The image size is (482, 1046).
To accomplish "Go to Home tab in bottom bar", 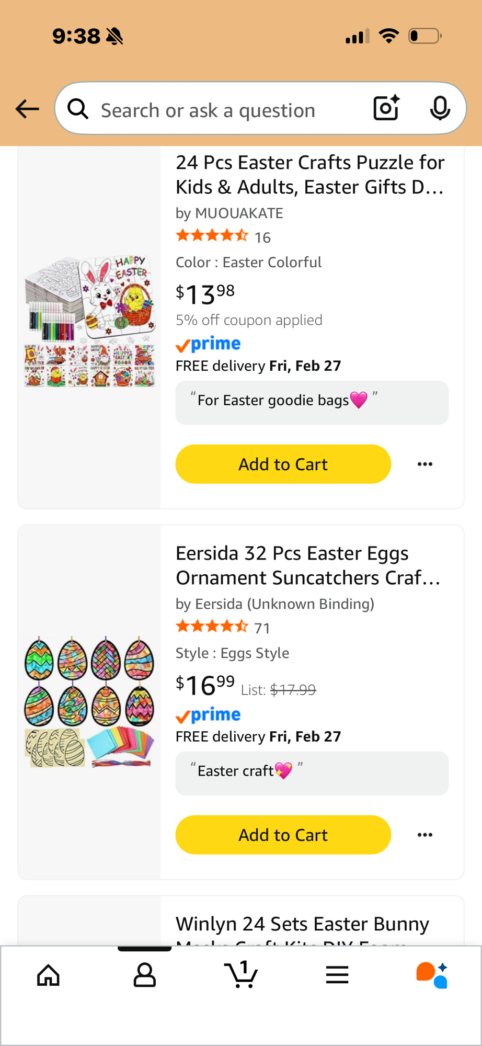I will (48, 975).
